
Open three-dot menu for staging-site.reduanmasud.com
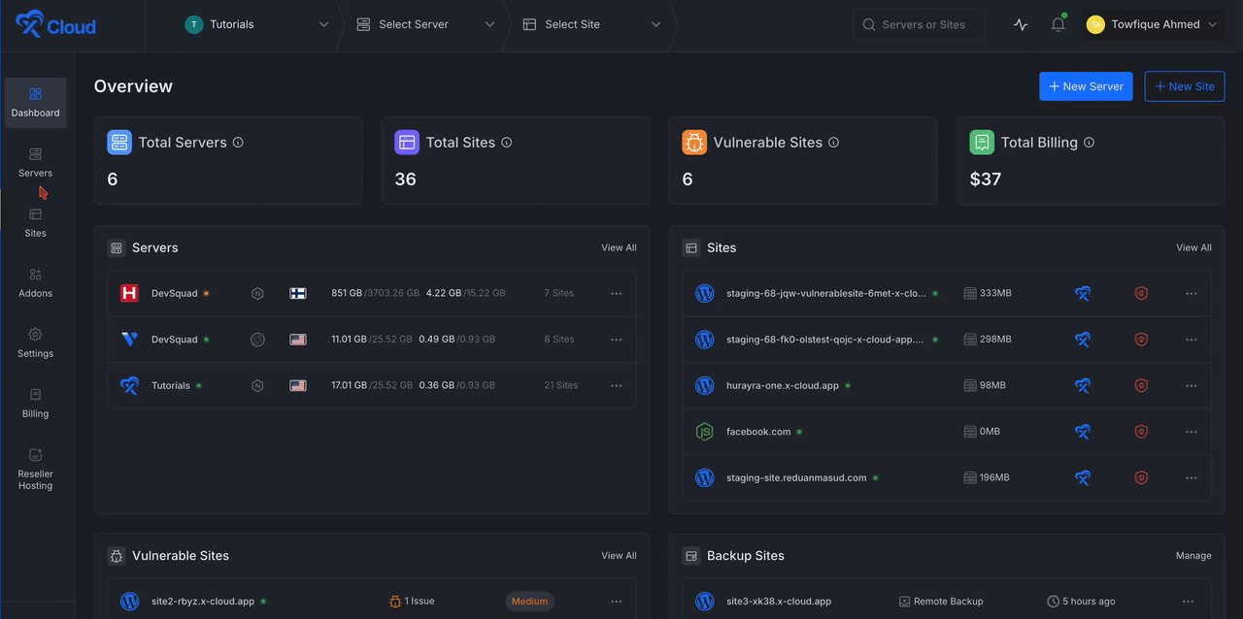1191,478
